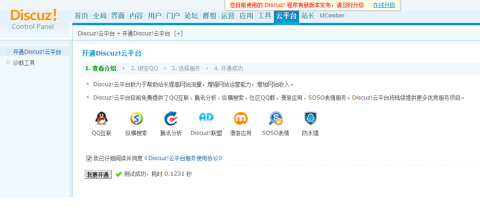
Task: Select the 云平台 top menu tab
Action: 286,16
